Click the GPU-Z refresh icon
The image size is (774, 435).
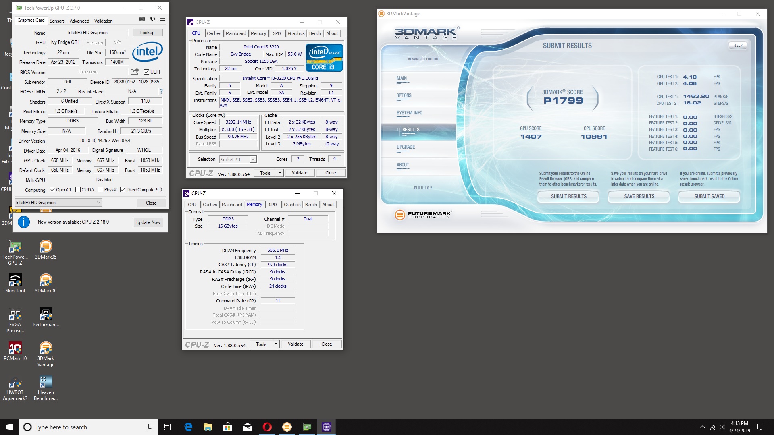pos(152,19)
